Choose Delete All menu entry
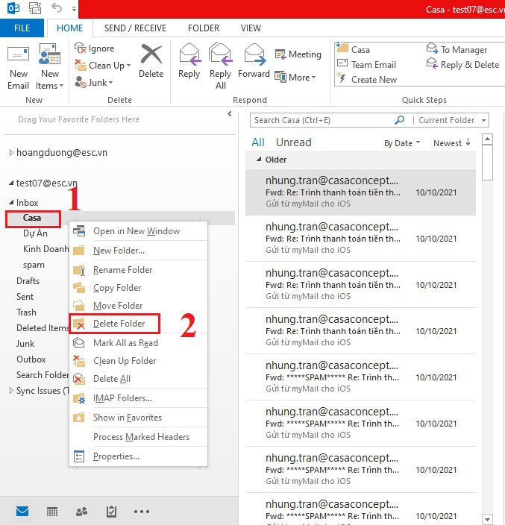This screenshot has height=525, width=505. [x=138, y=379]
